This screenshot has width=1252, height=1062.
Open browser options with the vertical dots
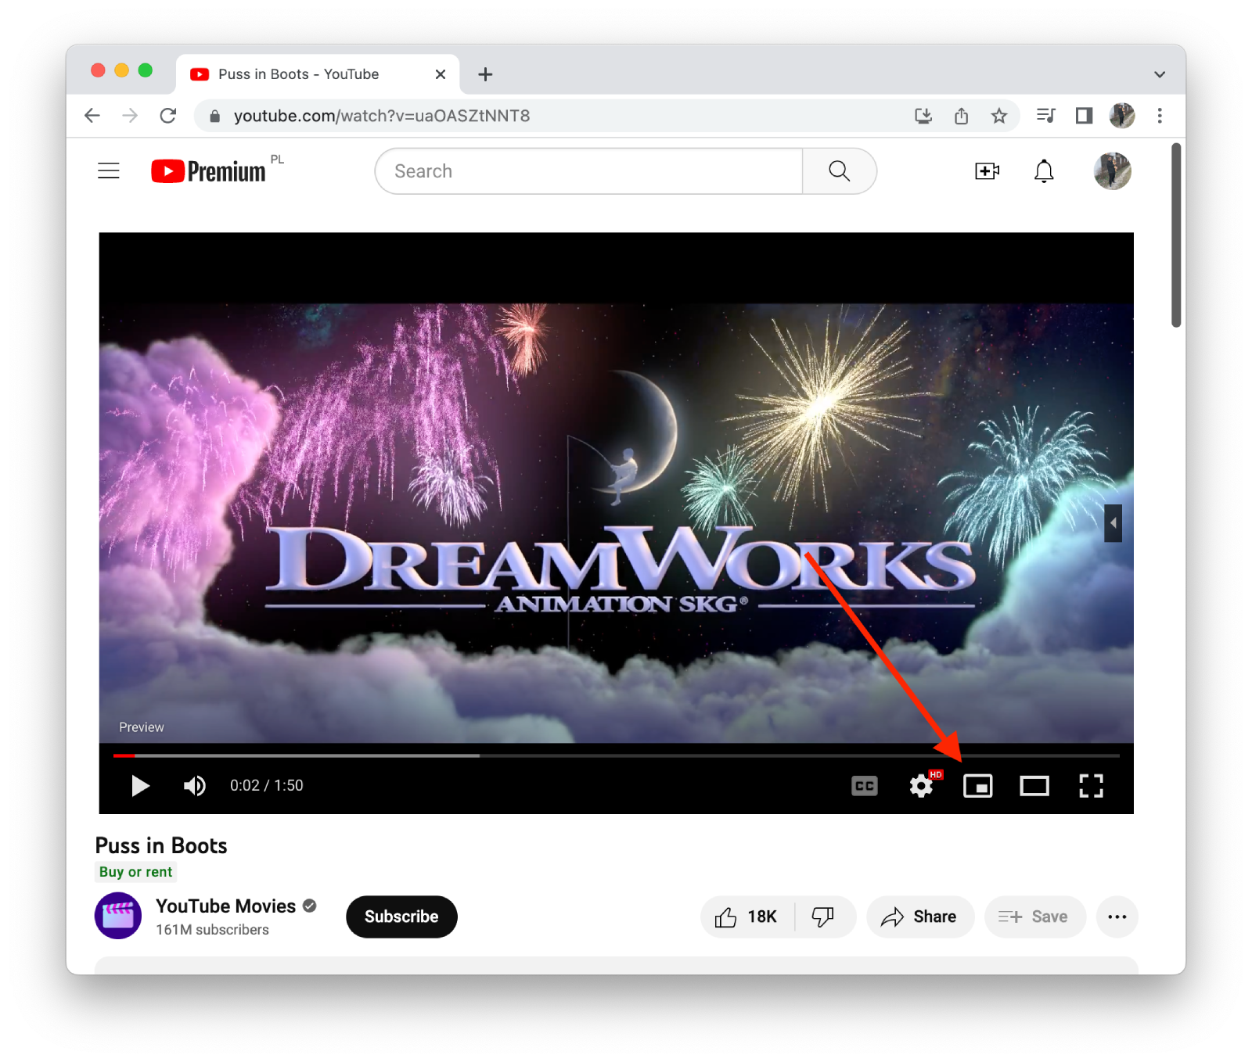[x=1159, y=115]
